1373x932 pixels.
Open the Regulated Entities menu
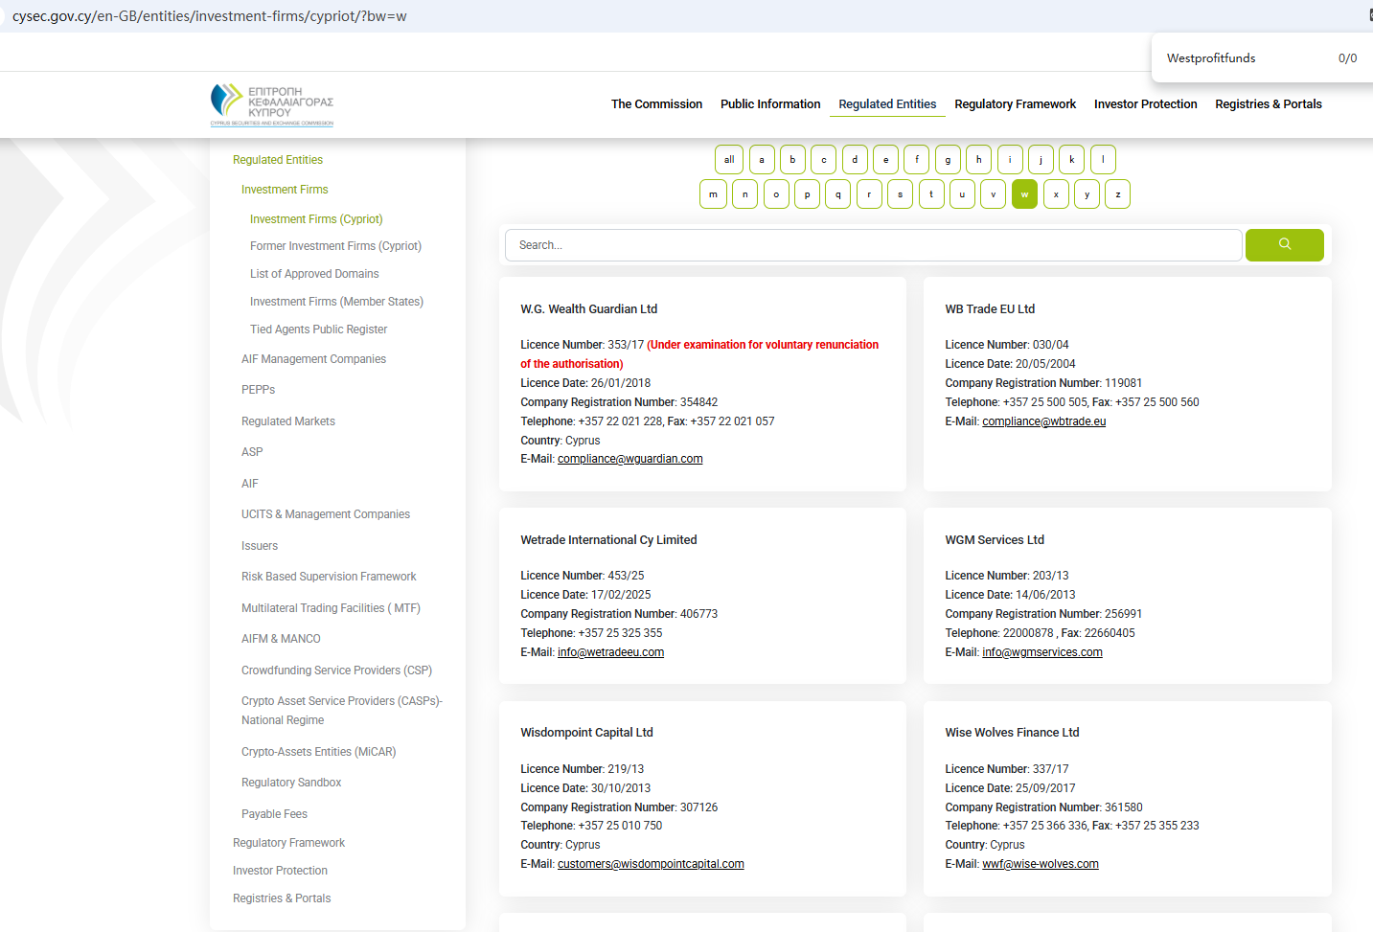click(887, 104)
